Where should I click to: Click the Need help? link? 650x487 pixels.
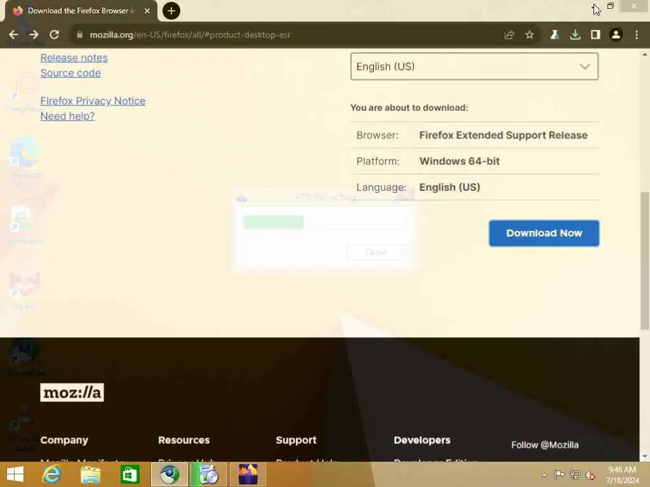click(67, 117)
